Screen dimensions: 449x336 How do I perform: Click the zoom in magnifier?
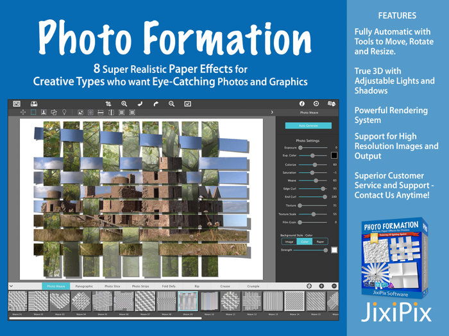124,104
